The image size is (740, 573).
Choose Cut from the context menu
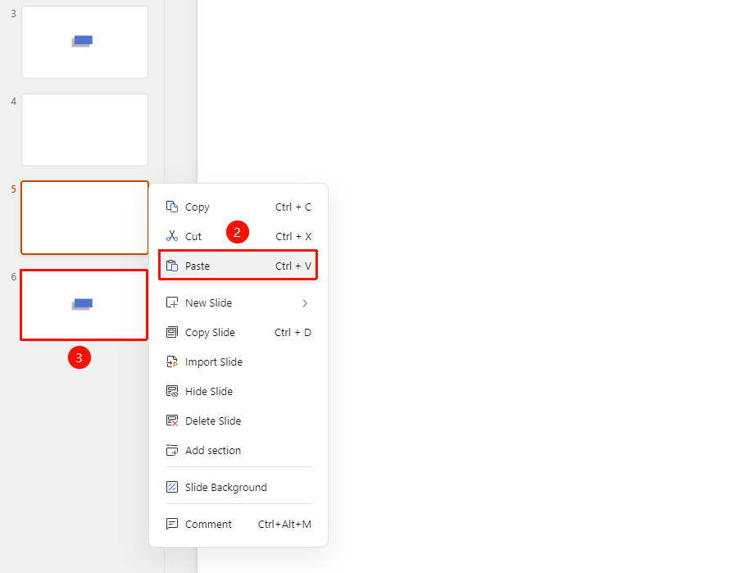pos(238,236)
